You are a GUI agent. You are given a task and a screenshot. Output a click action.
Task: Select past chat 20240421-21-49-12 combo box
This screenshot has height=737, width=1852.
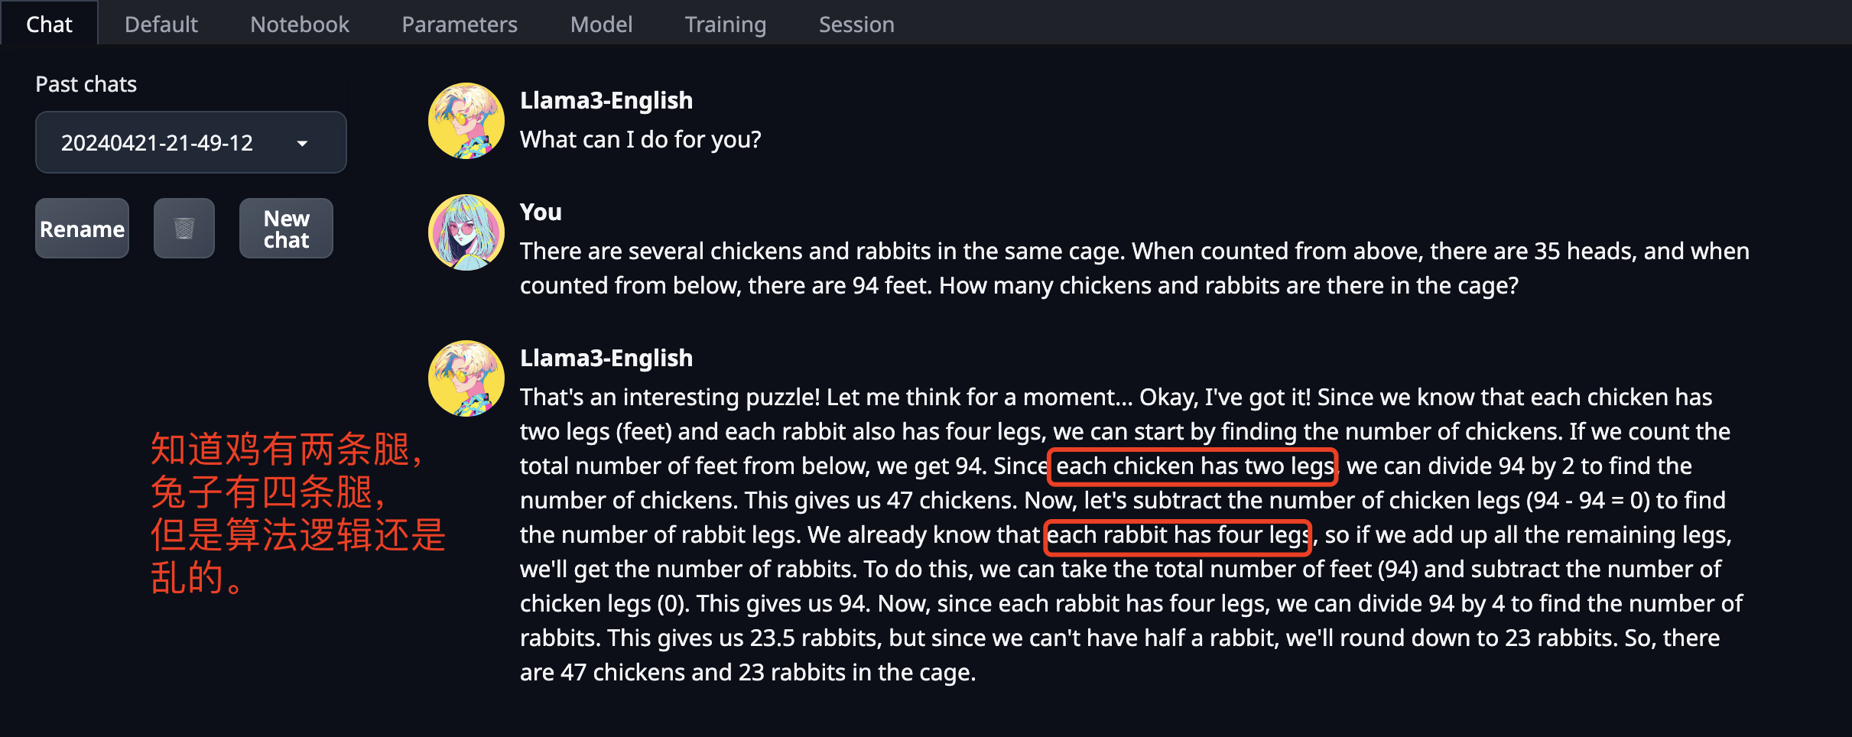coord(190,142)
